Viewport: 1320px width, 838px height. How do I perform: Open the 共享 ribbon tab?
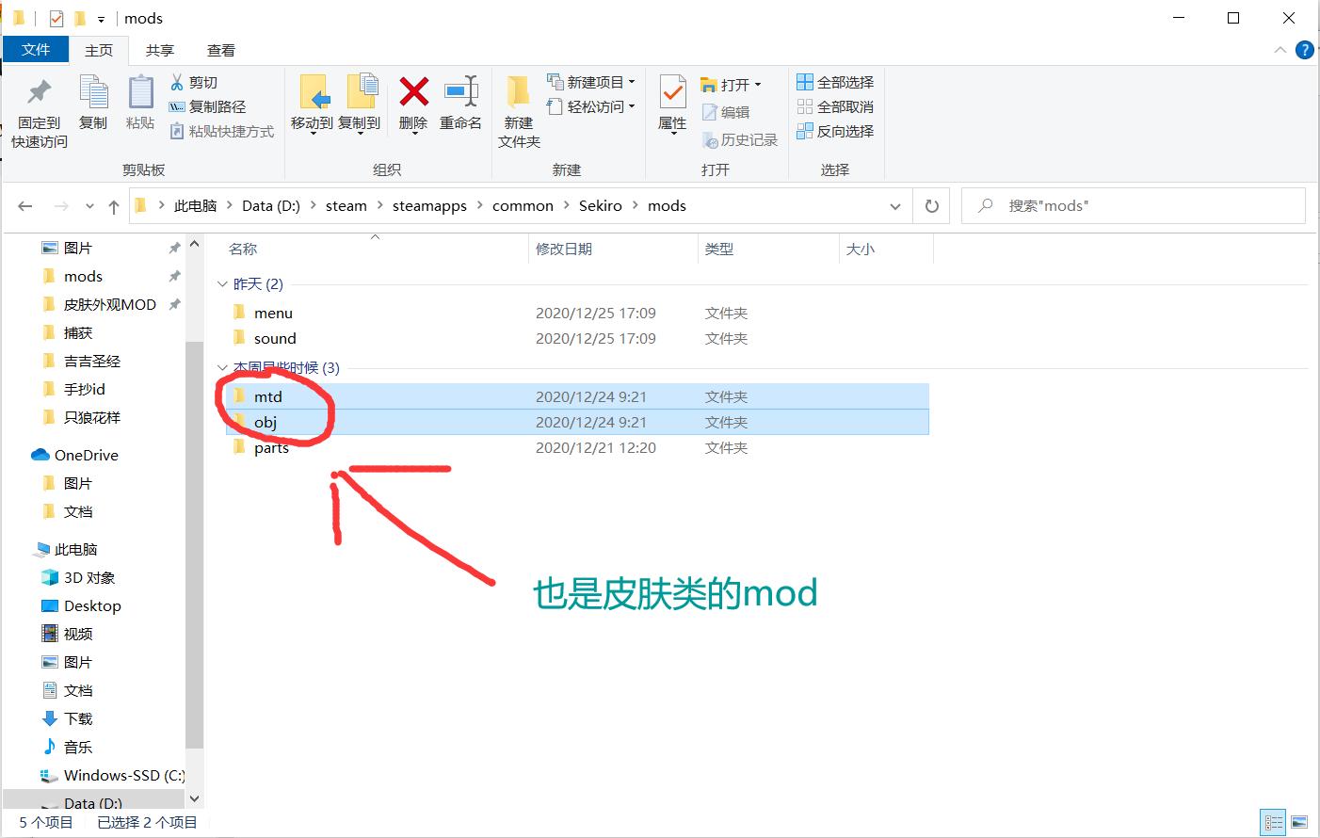pos(159,50)
